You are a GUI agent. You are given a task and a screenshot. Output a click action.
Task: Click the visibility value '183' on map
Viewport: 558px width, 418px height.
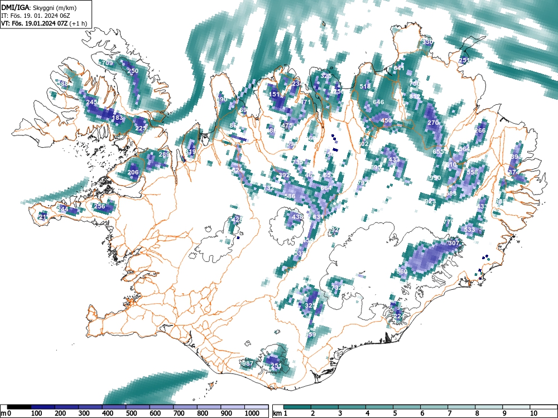coord(117,118)
